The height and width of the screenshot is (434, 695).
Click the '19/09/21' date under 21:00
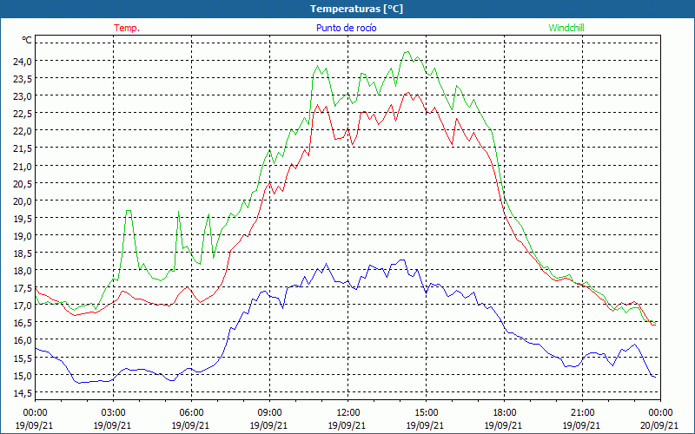582,425
